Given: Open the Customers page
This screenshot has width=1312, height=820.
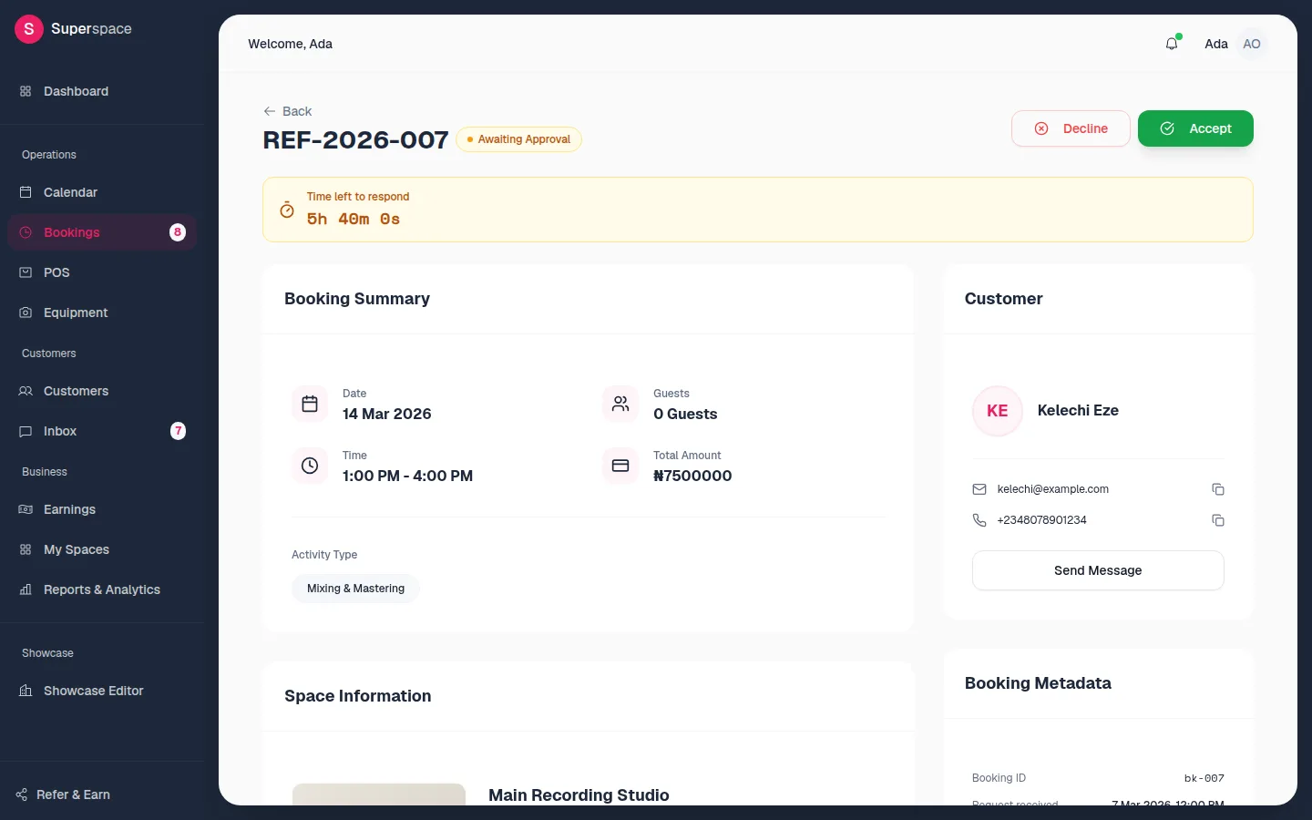Looking at the screenshot, I should (102, 391).
